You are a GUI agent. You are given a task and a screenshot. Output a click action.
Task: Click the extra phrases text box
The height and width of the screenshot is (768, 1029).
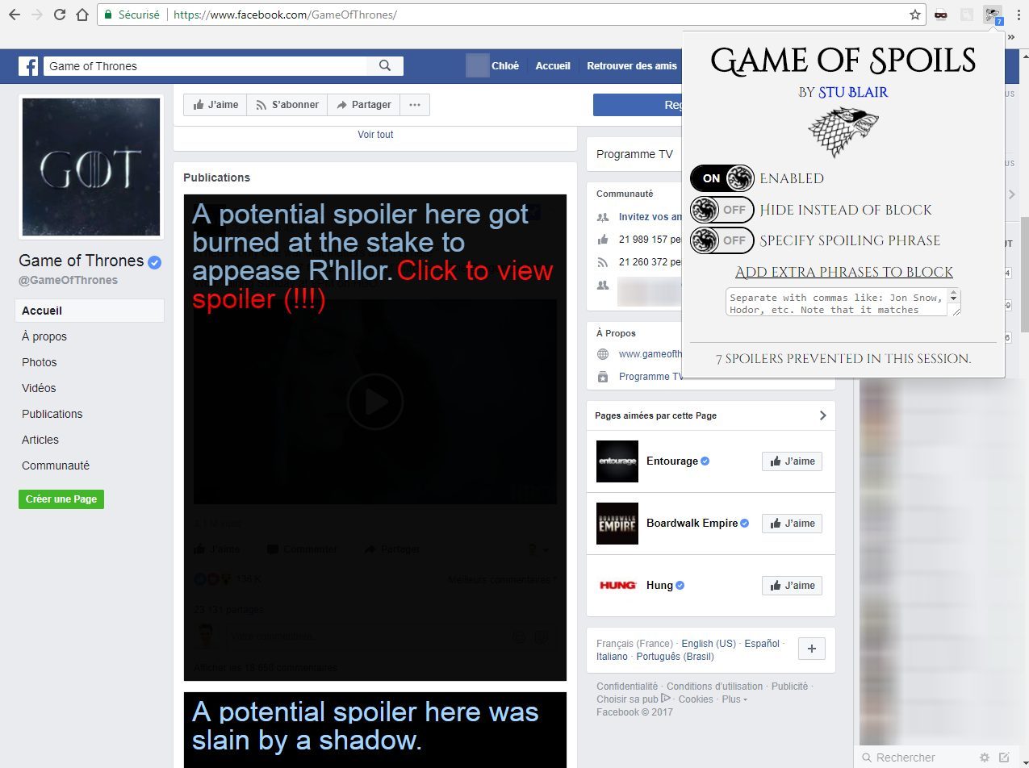(x=836, y=303)
